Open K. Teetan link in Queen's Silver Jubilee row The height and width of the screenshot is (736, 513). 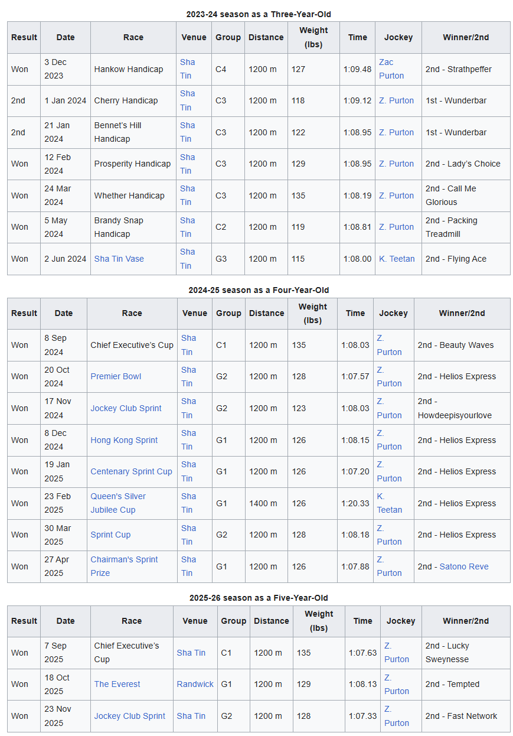click(x=390, y=503)
